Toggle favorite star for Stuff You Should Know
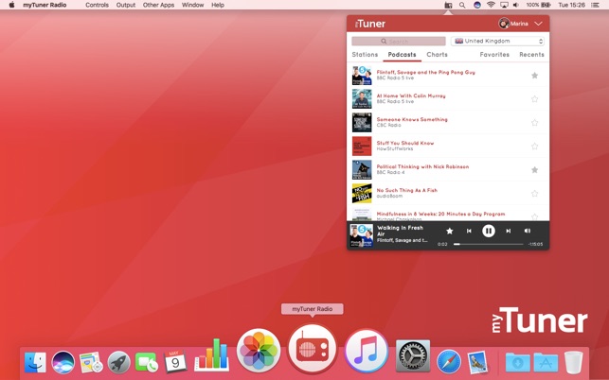This screenshot has height=380, width=609. (534, 147)
